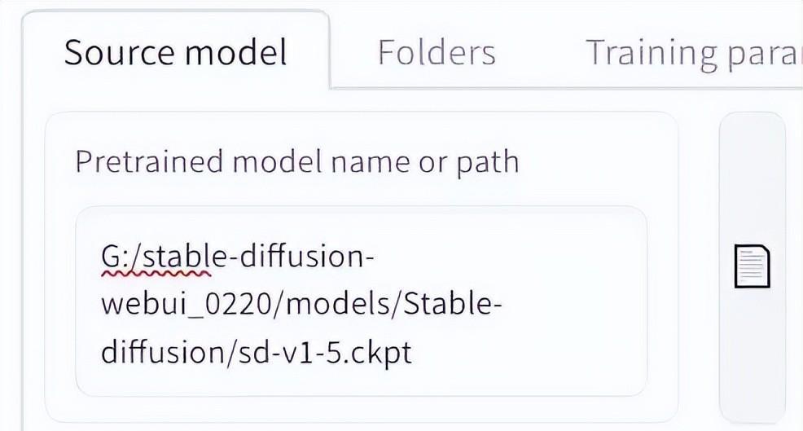Image resolution: width=803 pixels, height=431 pixels.
Task: Click the tall button panel holding the document icon
Action: (x=753, y=267)
